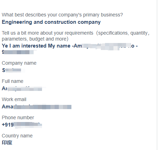Click the Company name label
160x150 pixels.
[x=19, y=63]
